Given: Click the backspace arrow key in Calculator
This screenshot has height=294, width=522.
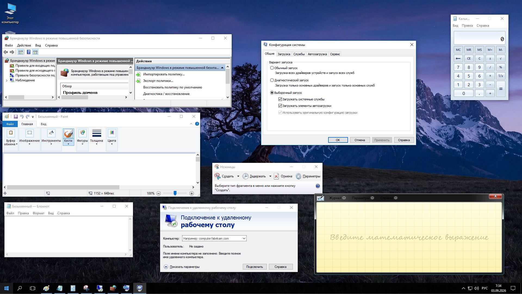Looking at the screenshot, I should [x=458, y=58].
